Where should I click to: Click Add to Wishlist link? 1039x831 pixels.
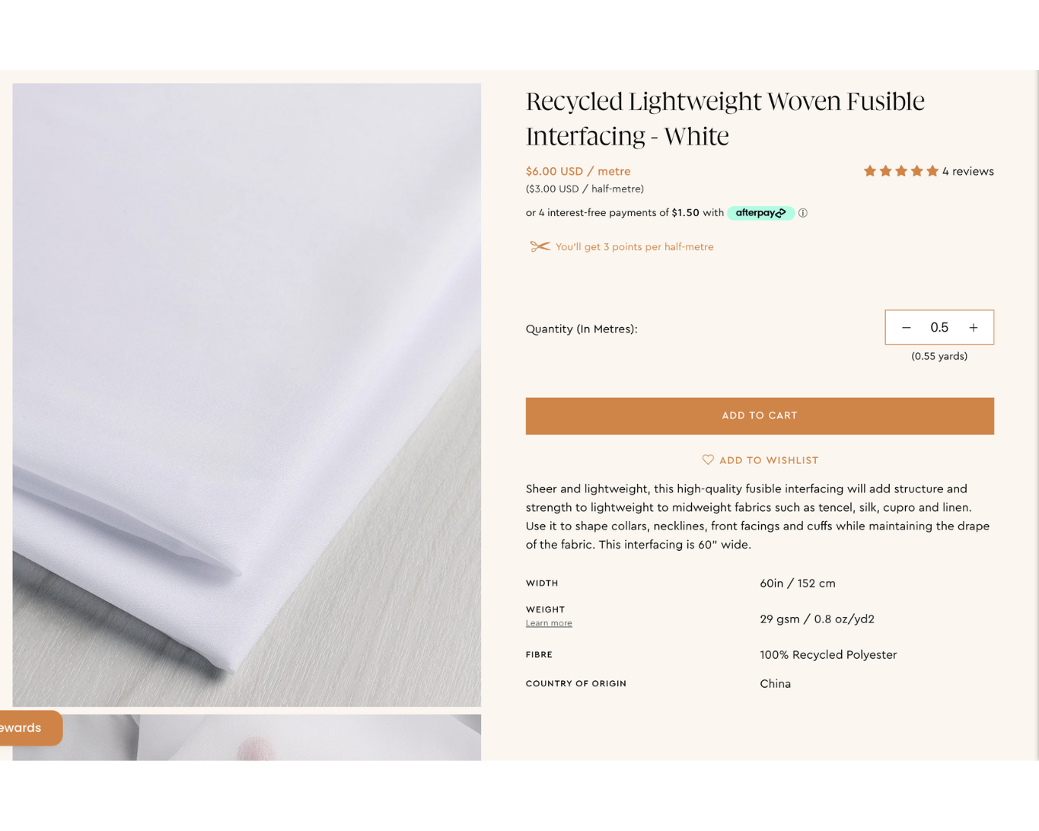[760, 460]
